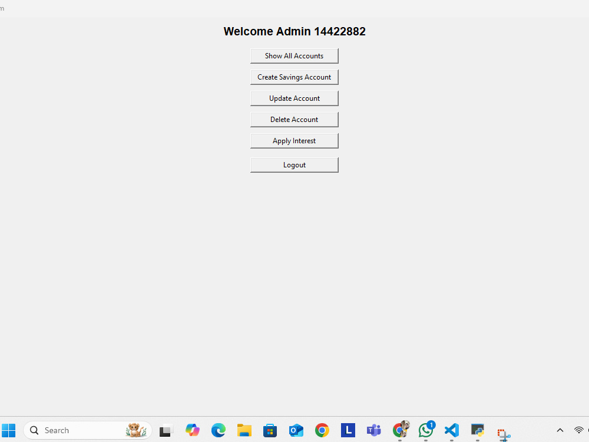Switch to the Python app window

point(478,430)
